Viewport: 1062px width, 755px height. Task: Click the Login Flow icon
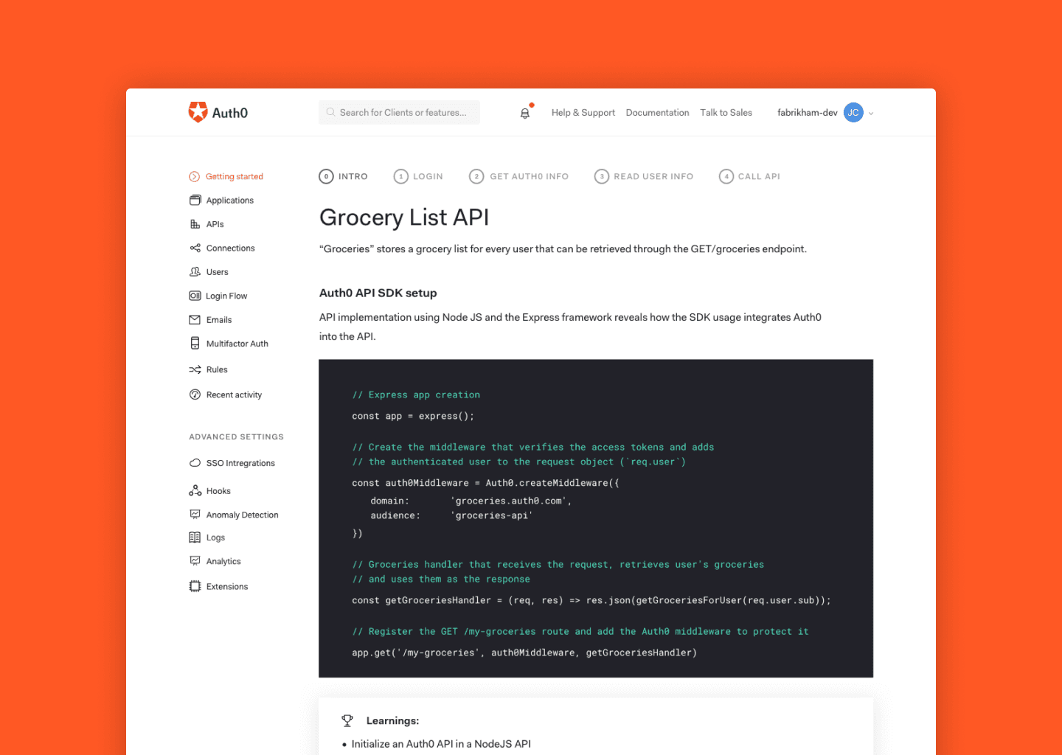point(195,296)
